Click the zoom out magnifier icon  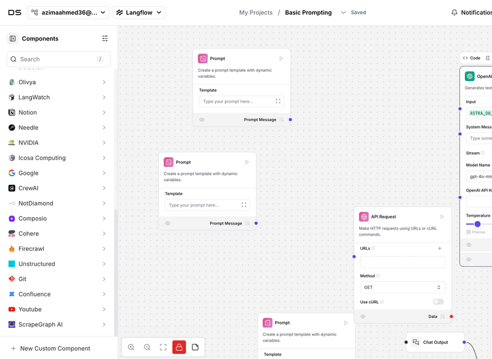coord(147,347)
